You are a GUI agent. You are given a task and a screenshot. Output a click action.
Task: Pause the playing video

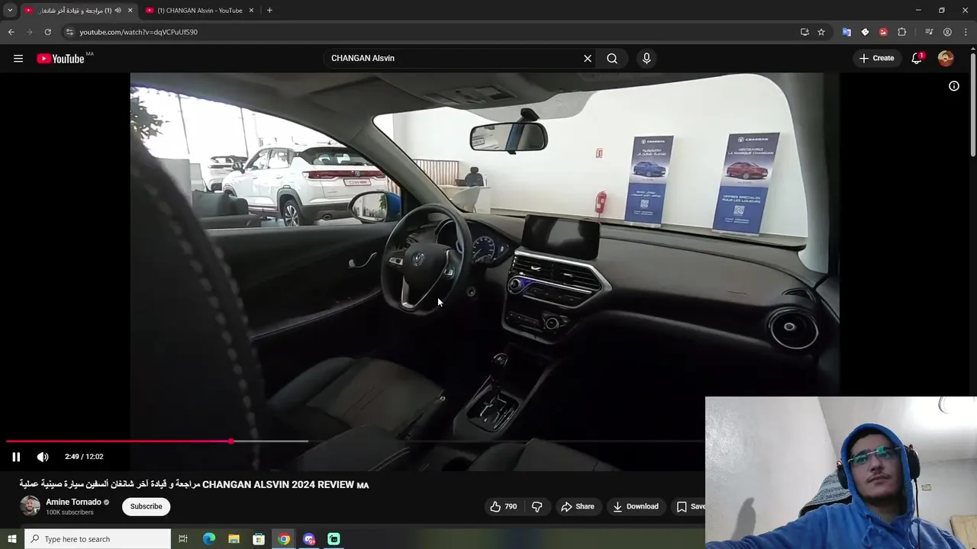point(16,457)
